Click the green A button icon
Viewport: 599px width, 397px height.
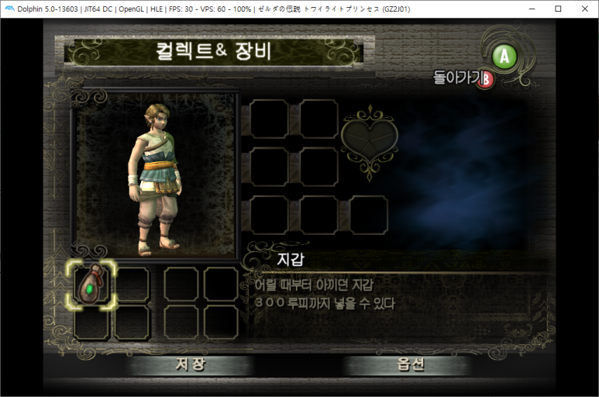click(x=504, y=57)
